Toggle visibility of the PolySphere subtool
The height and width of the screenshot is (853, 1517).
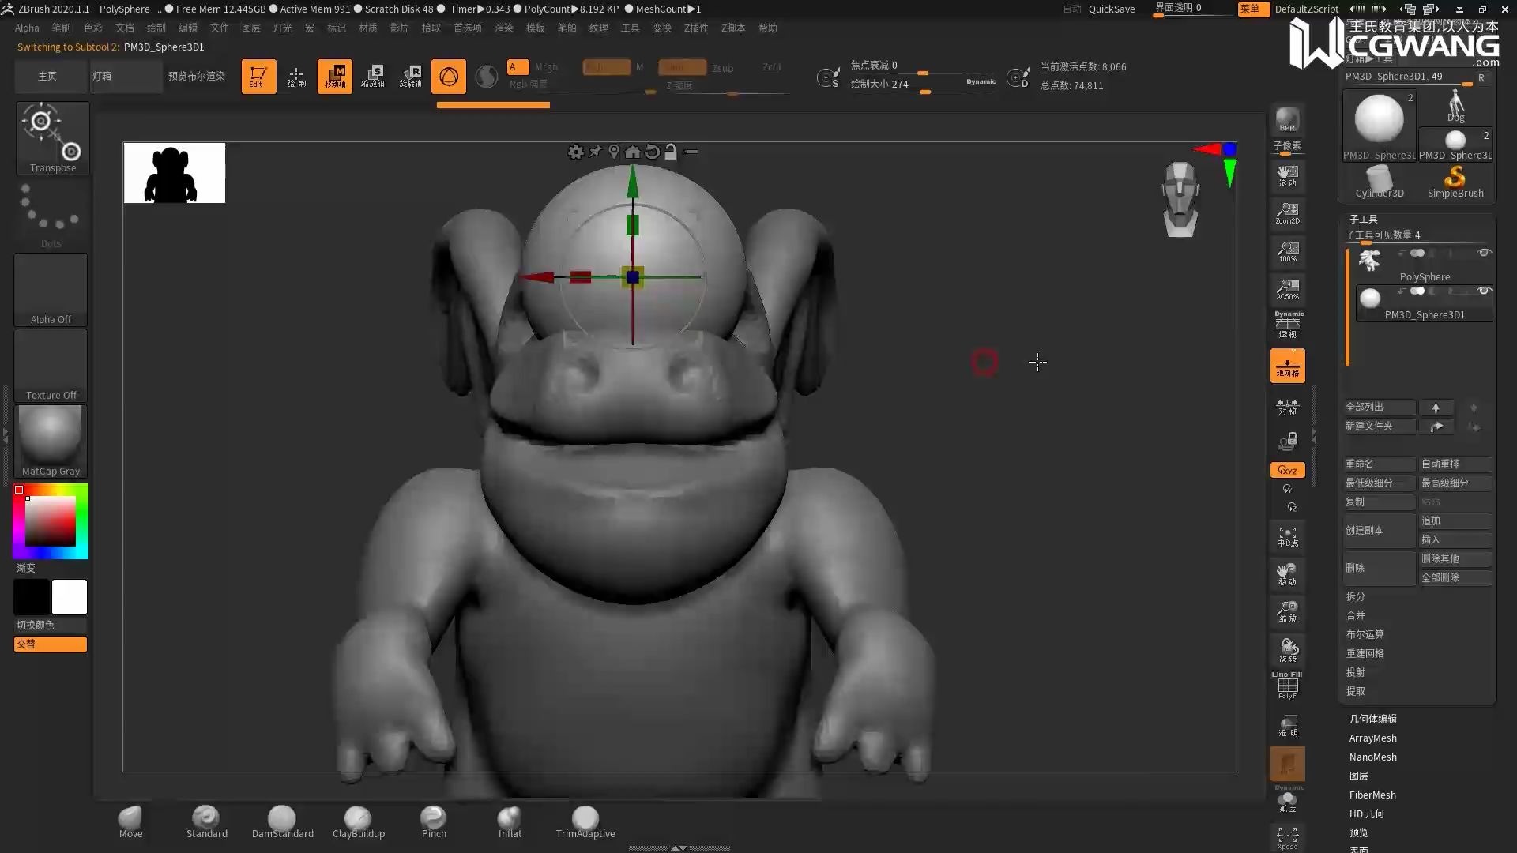(x=1483, y=253)
